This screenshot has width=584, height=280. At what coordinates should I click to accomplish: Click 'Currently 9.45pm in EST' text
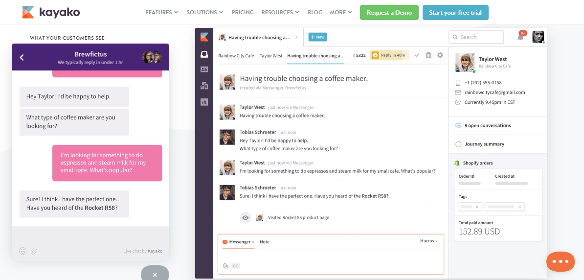pyautogui.click(x=490, y=102)
